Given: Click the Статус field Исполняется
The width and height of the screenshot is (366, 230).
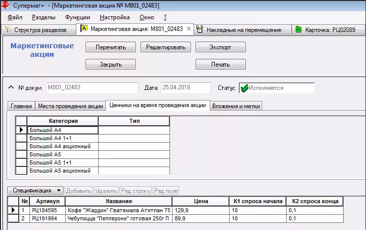Looking at the screenshot, I should 276,88.
